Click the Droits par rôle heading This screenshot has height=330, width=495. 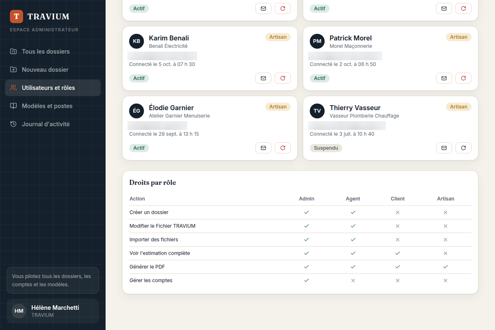[153, 182]
